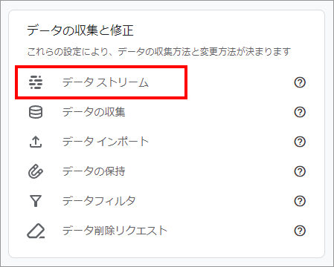Screen dimensions: 334x267
Task: Click the funnel icon for データフィルタ
Action: [36, 201]
